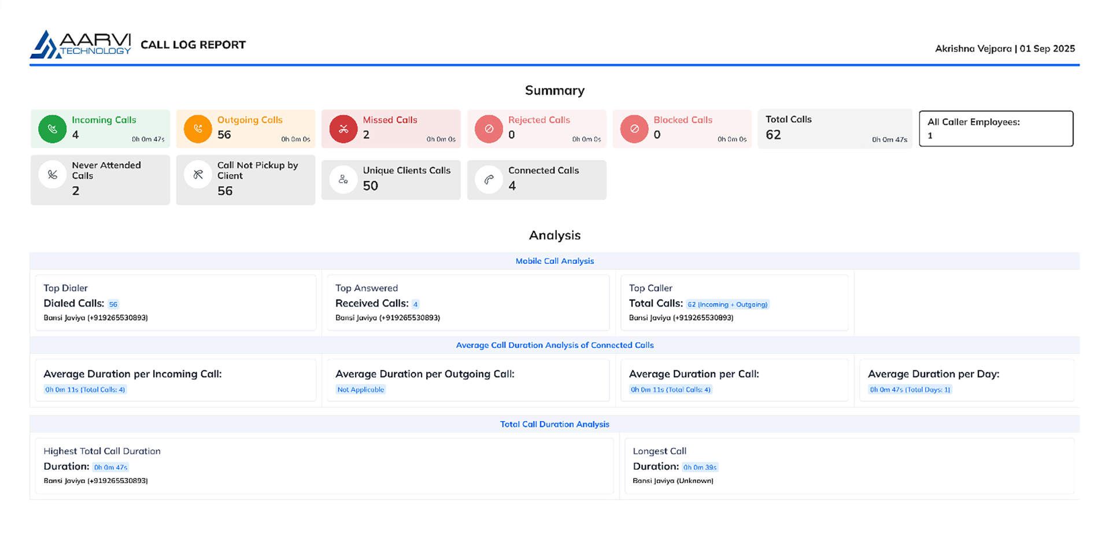Click the Aarvi Technology logo

coord(80,45)
